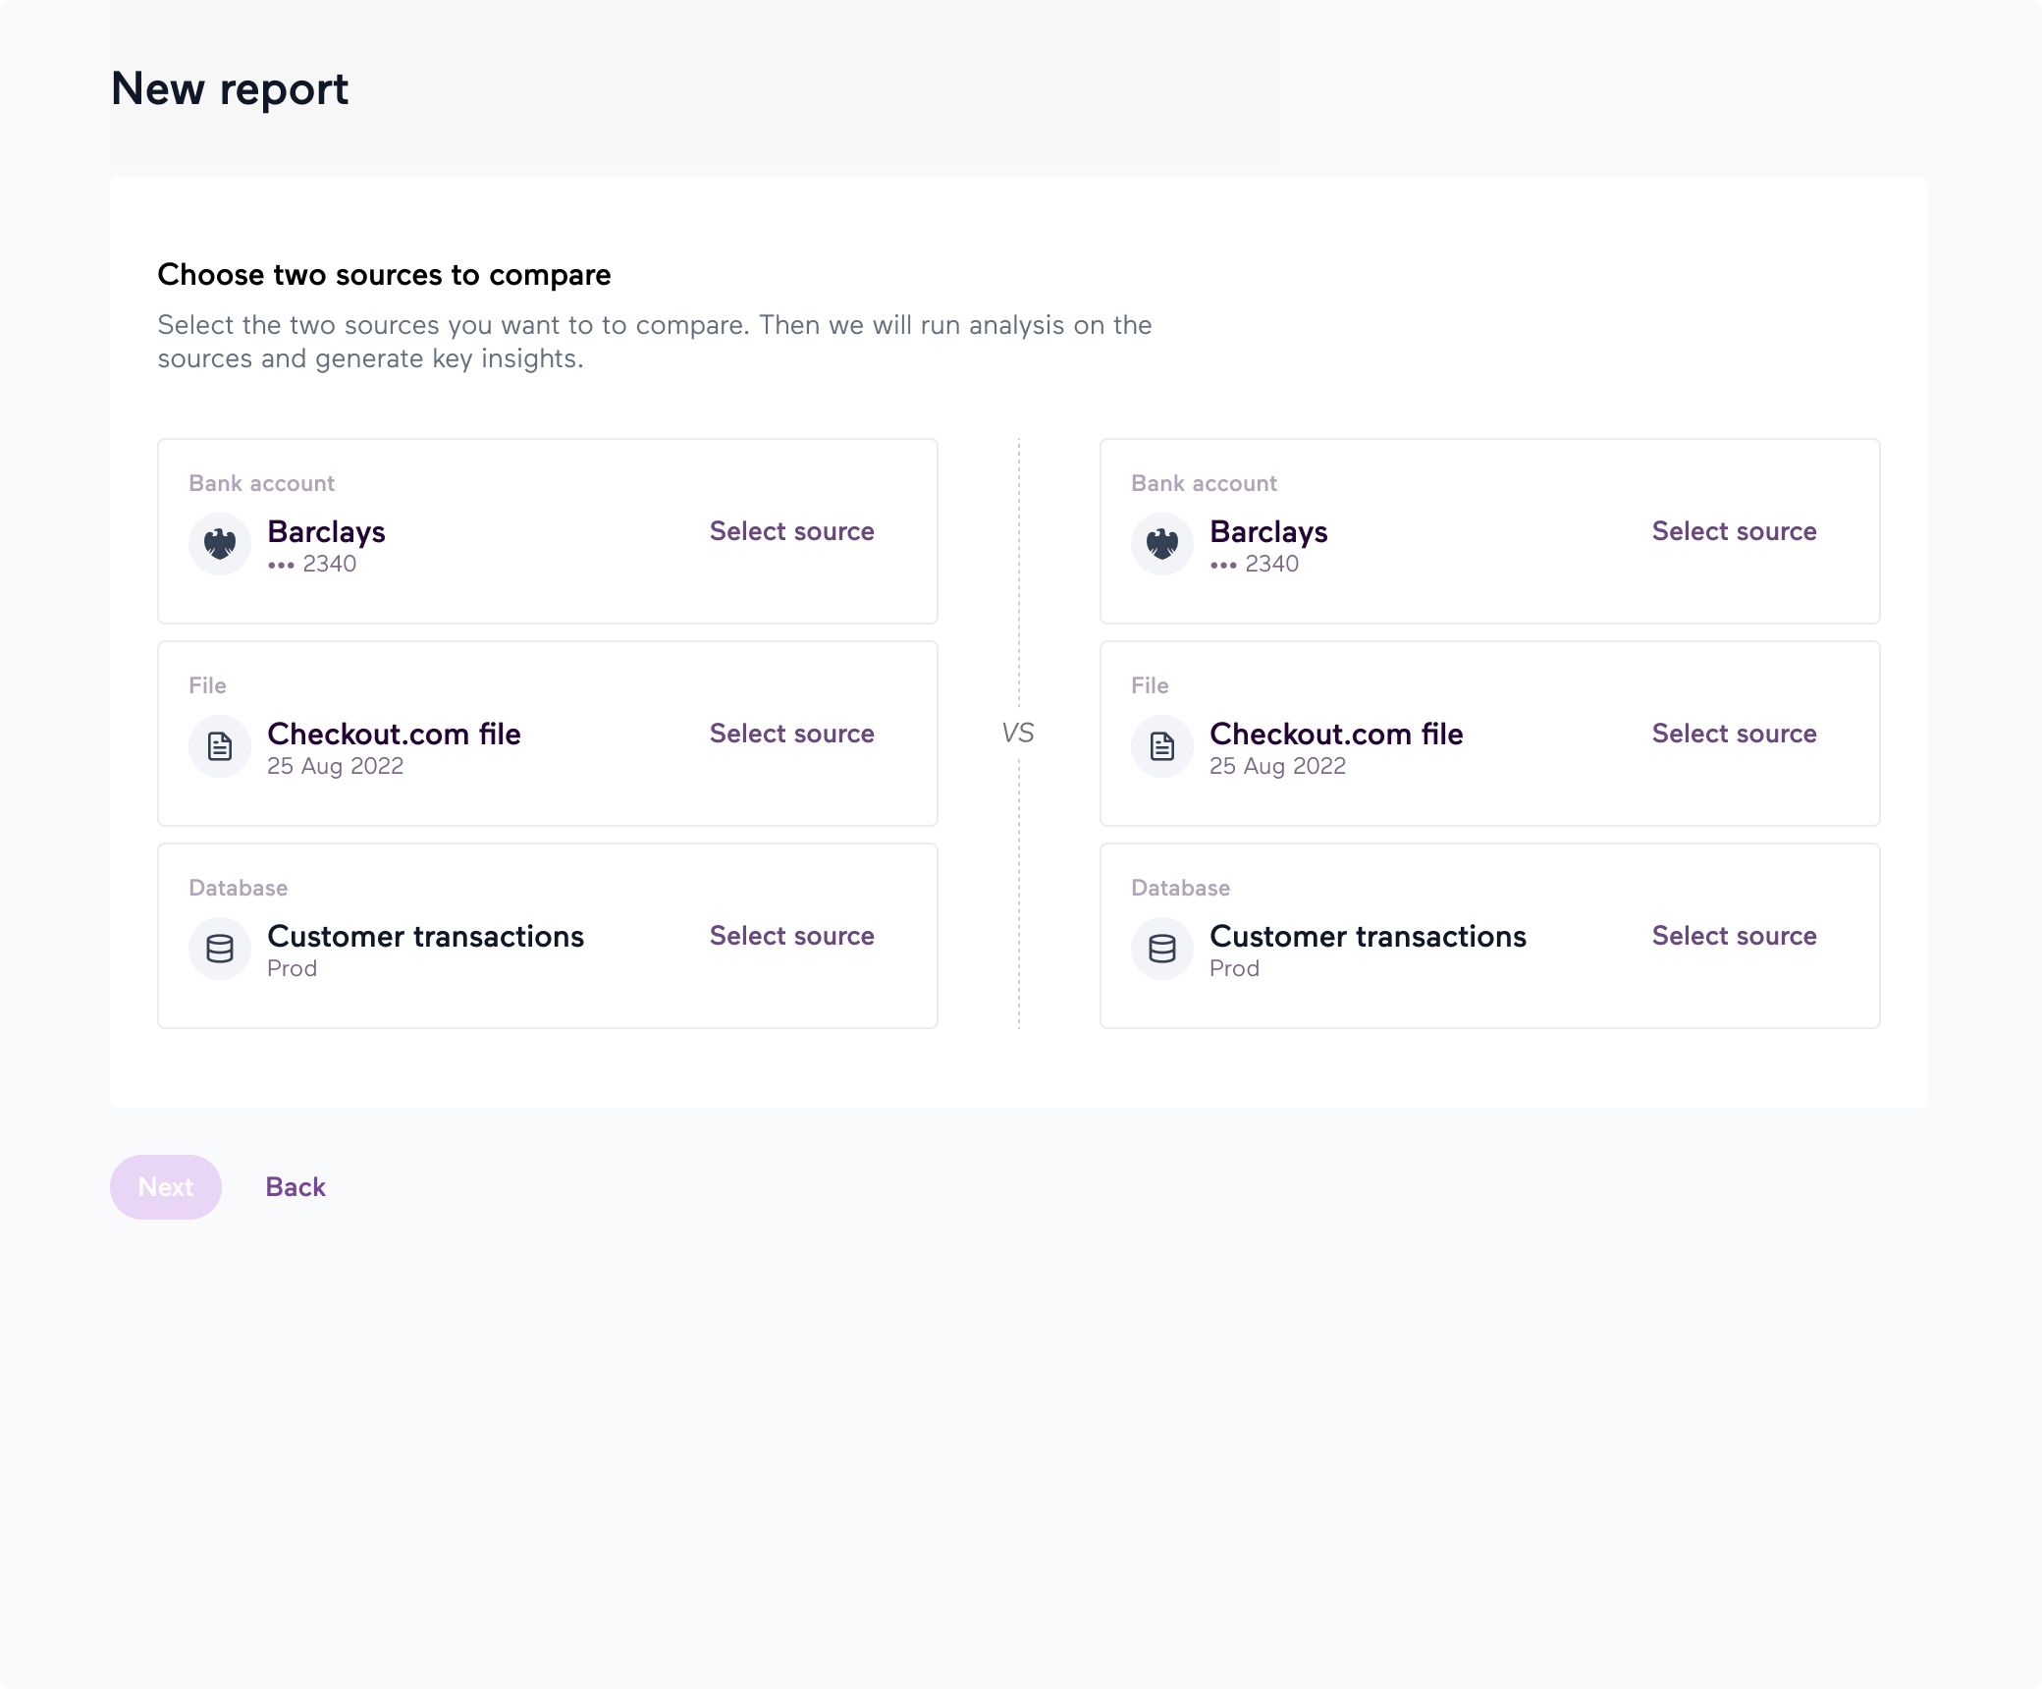Select source for right Checkout.com file
The image size is (2042, 1689).
[1734, 734]
